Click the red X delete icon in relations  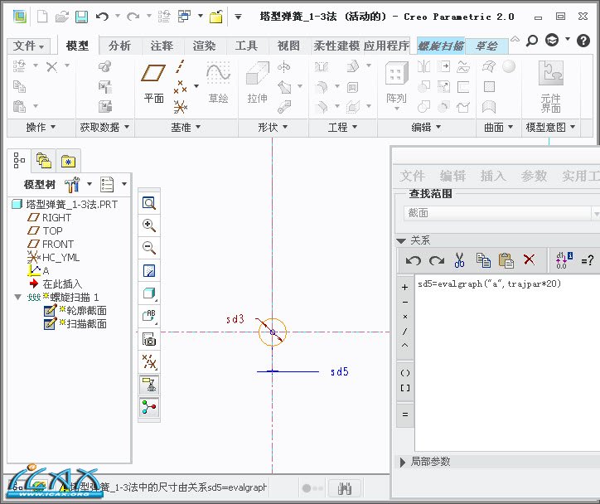tap(530, 260)
